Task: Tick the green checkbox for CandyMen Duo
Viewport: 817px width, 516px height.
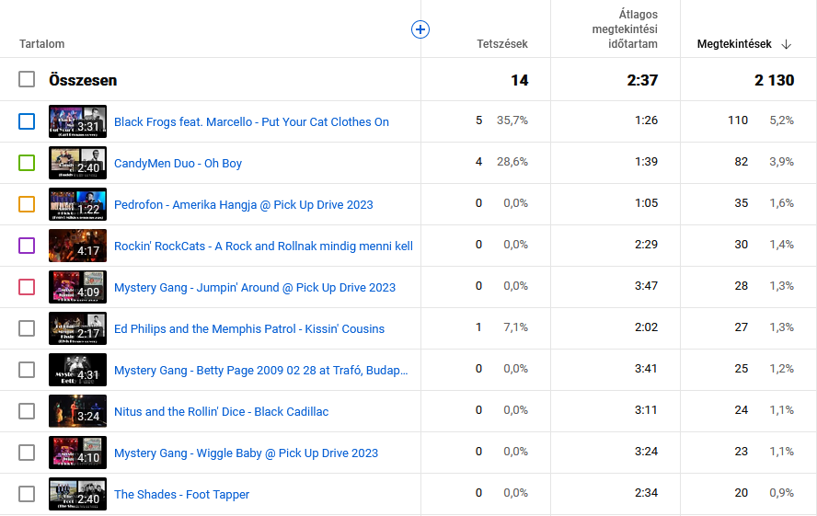Action: pyautogui.click(x=27, y=163)
